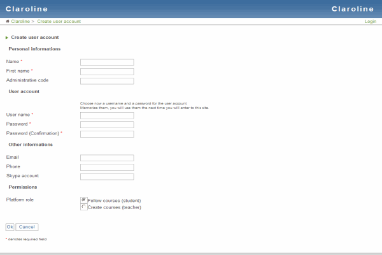This screenshot has height=255, width=382.
Task: Select Create courses (teacher) radio button
Action: pos(84,207)
